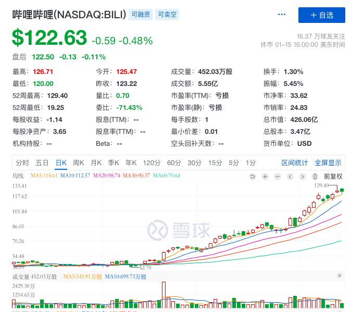This screenshot has height=312, width=351.
Task: Click the 每股净资产 value 3.65
Action: (x=59, y=132)
